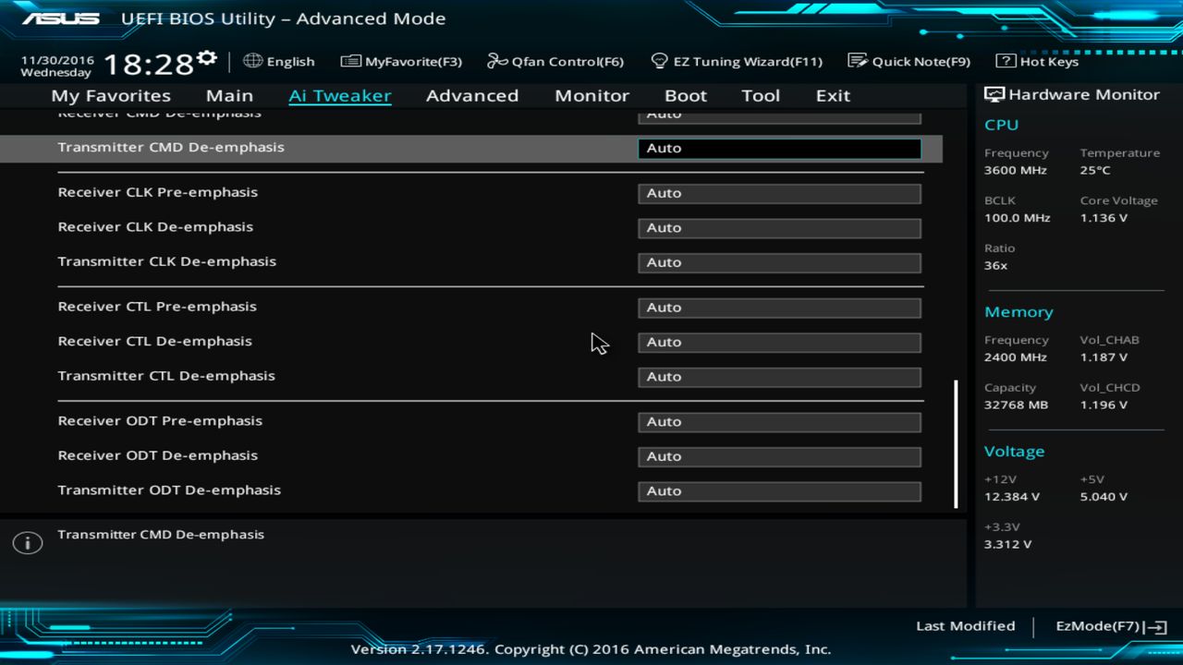Set Transmitter CLK De-emphasis field active
1183x665 pixels.
click(778, 262)
